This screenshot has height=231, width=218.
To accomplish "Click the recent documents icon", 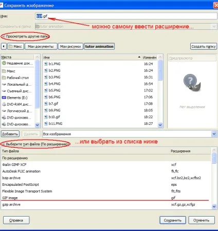I will pyautogui.click(x=4, y=63).
